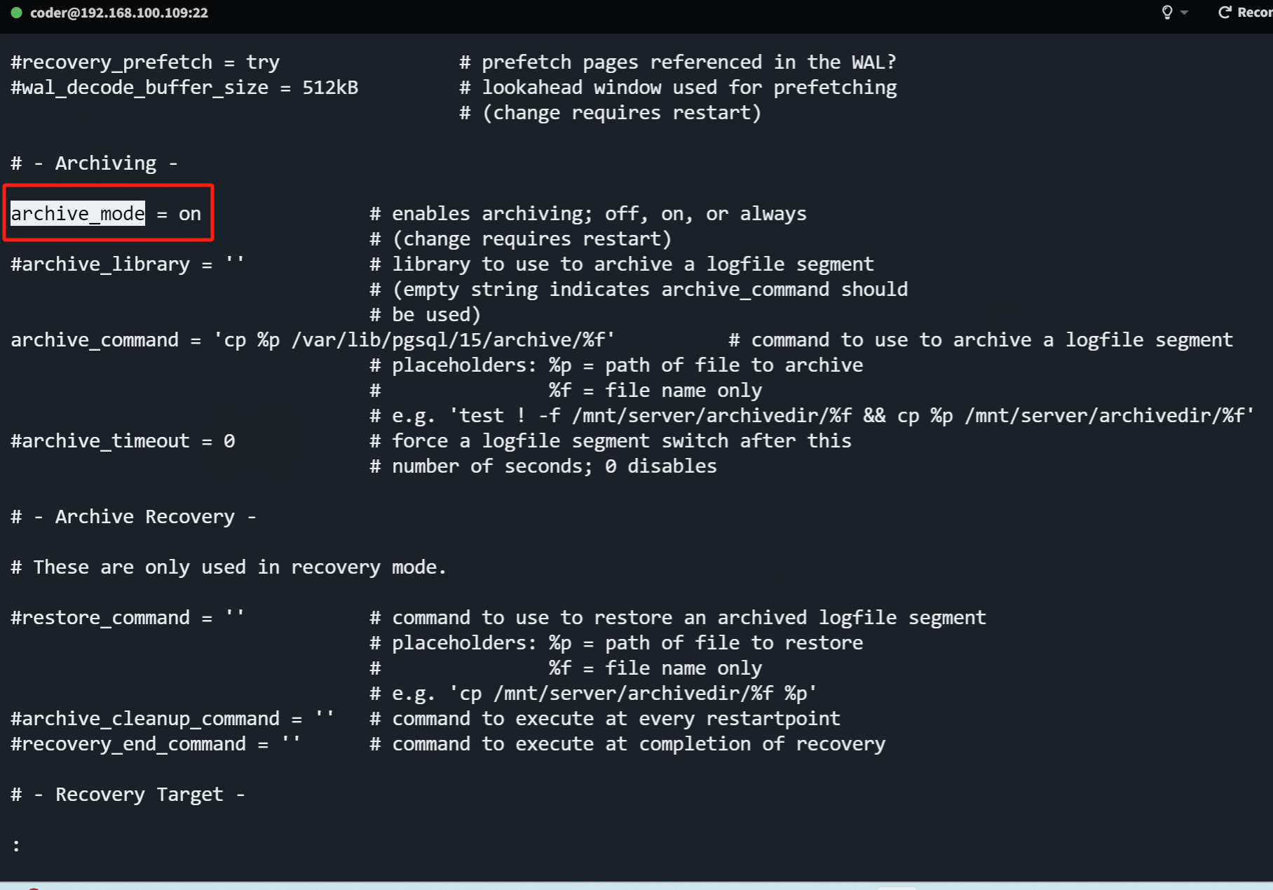Click the '# - Archiving -' section header
The width and height of the screenshot is (1273, 890).
click(95, 163)
